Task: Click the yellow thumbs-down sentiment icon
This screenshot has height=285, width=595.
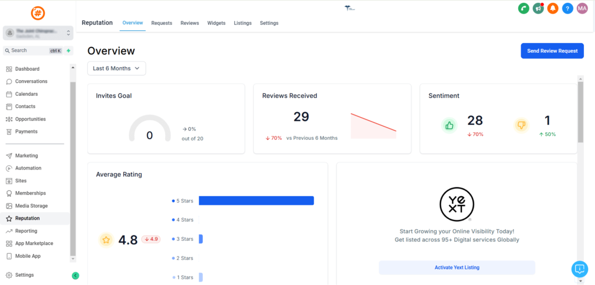Action: click(x=521, y=125)
